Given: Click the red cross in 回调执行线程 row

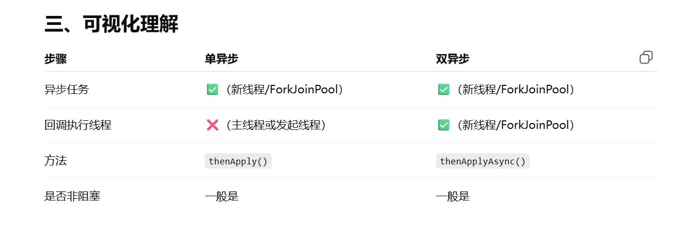Looking at the screenshot, I should click(x=212, y=125).
